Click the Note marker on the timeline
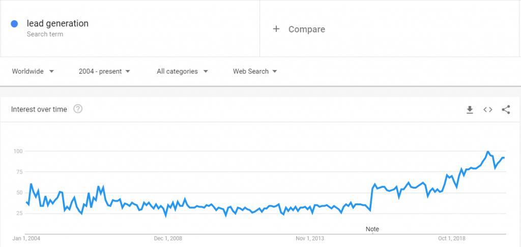The width and height of the screenshot is (521, 247). pyautogui.click(x=372, y=229)
